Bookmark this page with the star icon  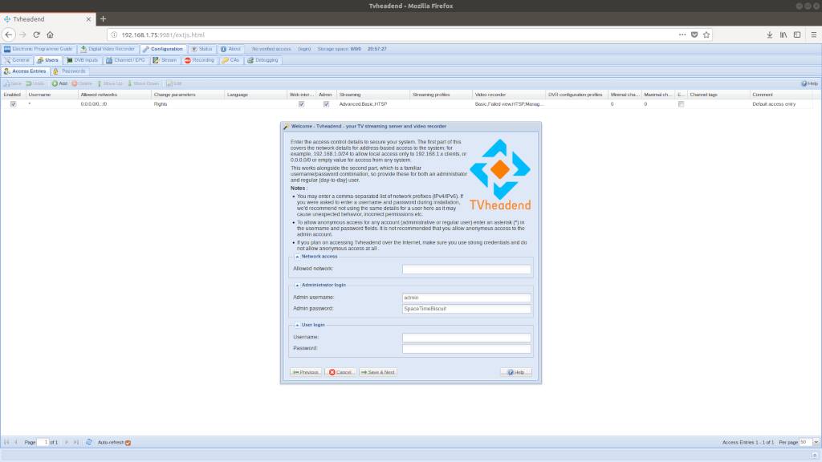coord(706,34)
